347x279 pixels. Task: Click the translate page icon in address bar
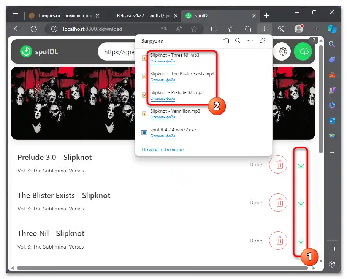(164, 29)
